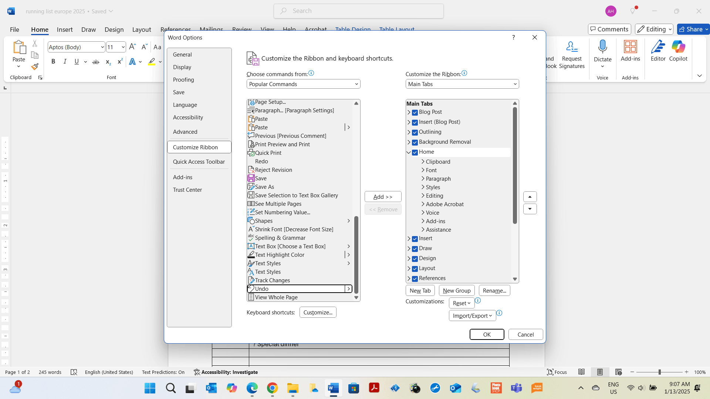The image size is (710, 399).
Task: Click the Format Painter brush icon
Action: (x=35, y=67)
